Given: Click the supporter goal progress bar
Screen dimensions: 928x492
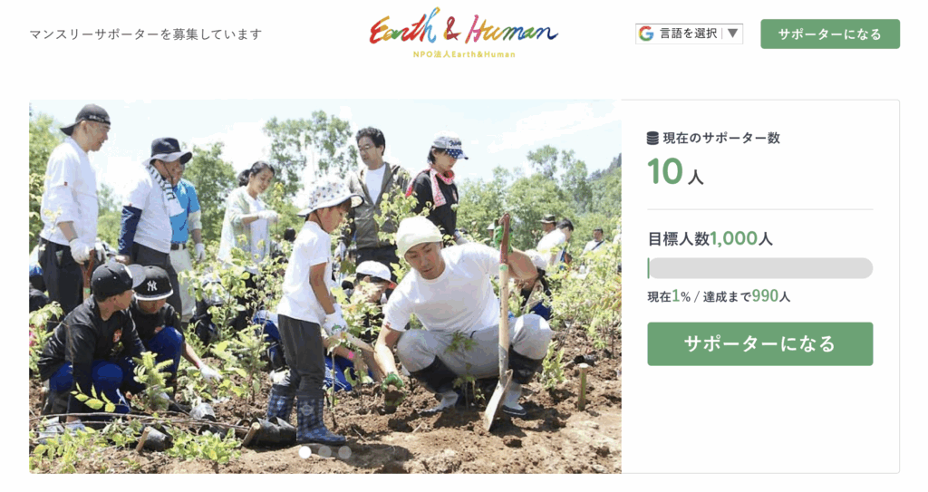Looking at the screenshot, I should point(760,268).
